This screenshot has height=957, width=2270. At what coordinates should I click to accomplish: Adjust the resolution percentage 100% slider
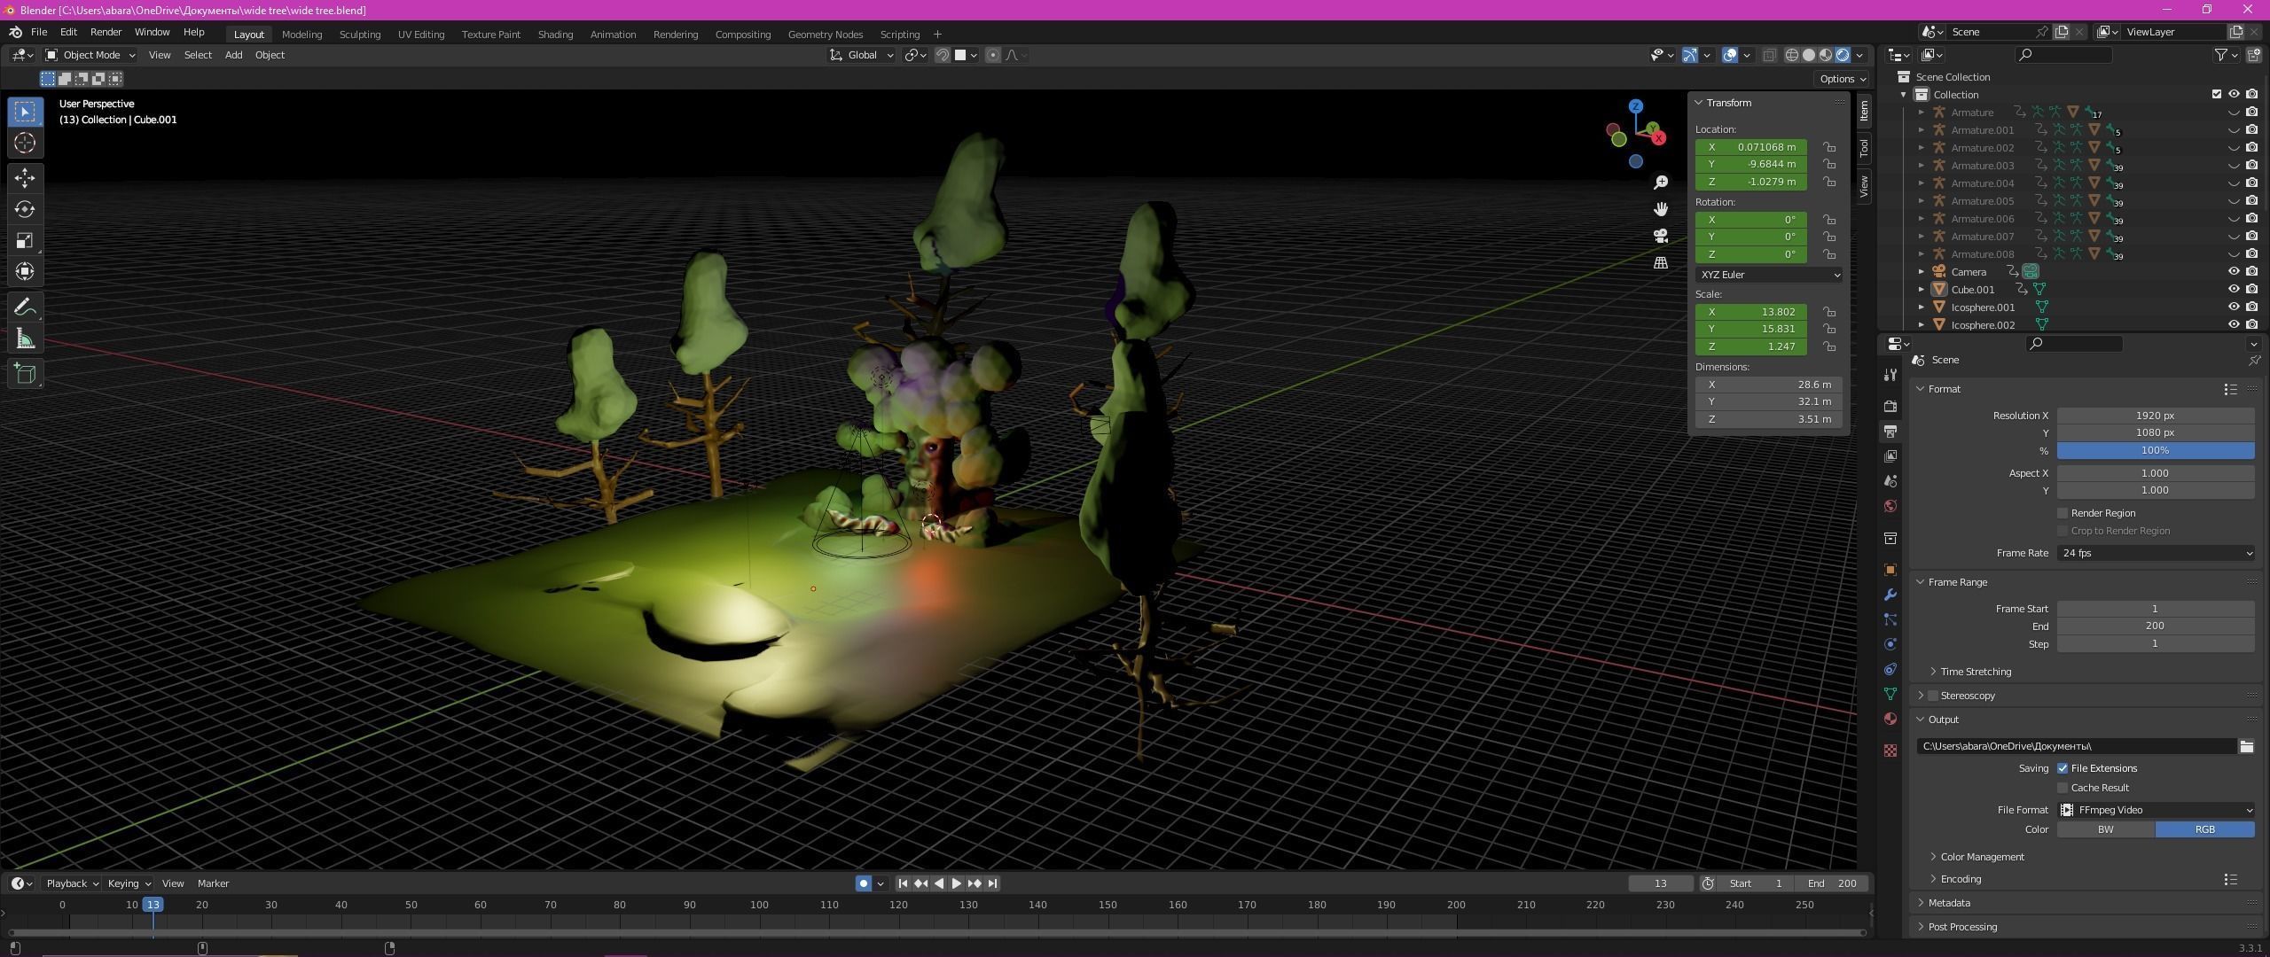point(2156,451)
